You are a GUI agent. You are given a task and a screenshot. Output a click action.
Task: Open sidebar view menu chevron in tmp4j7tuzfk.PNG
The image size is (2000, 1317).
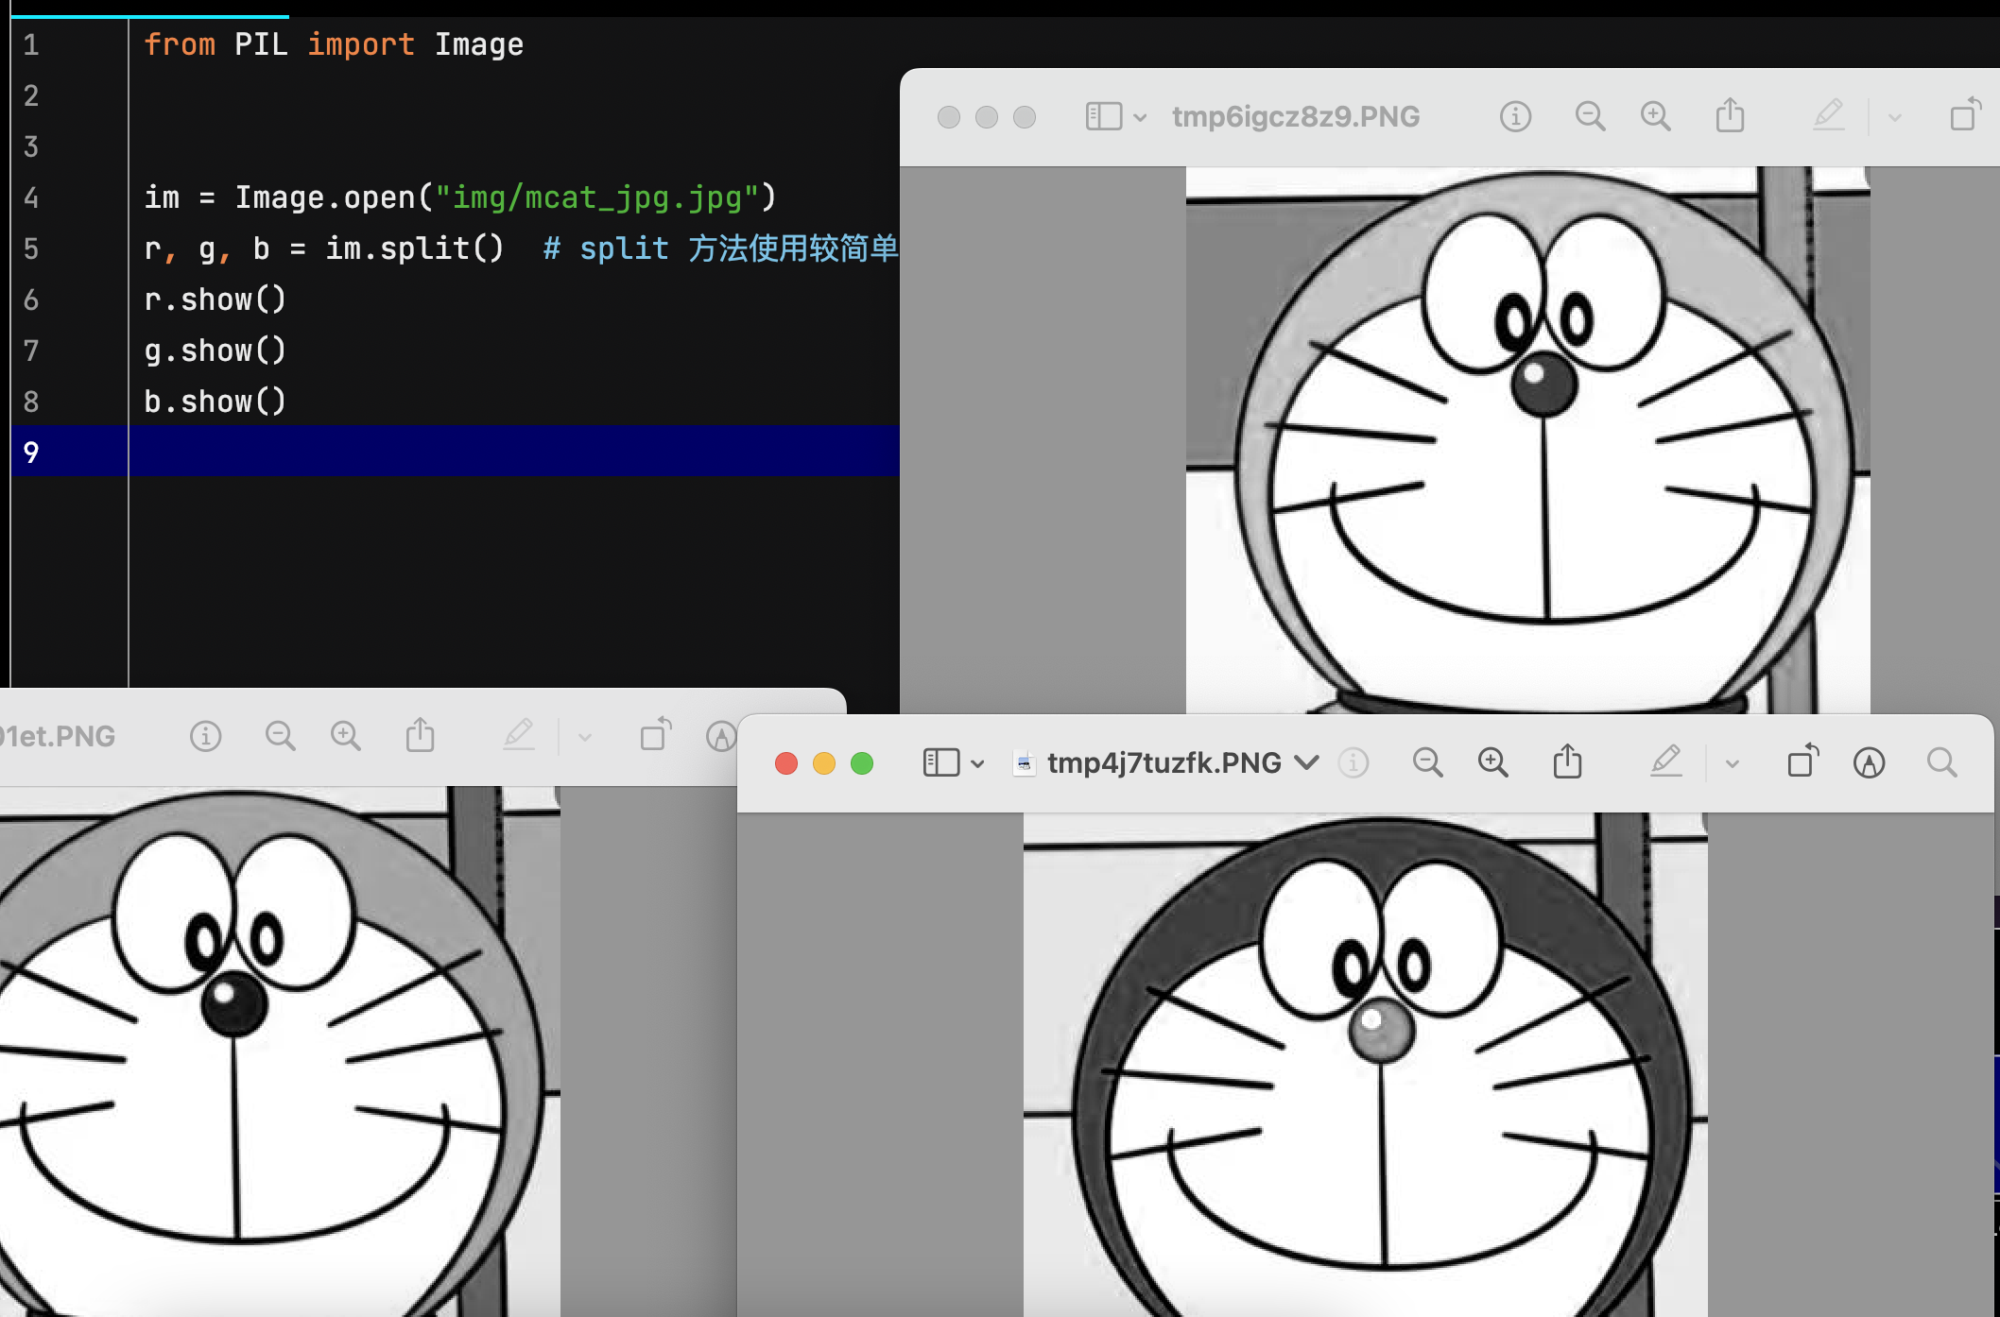pos(977,763)
